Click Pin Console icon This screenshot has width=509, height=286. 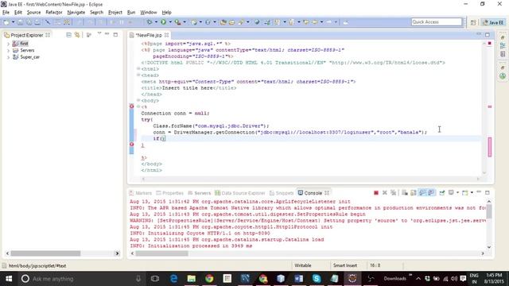click(x=442, y=193)
